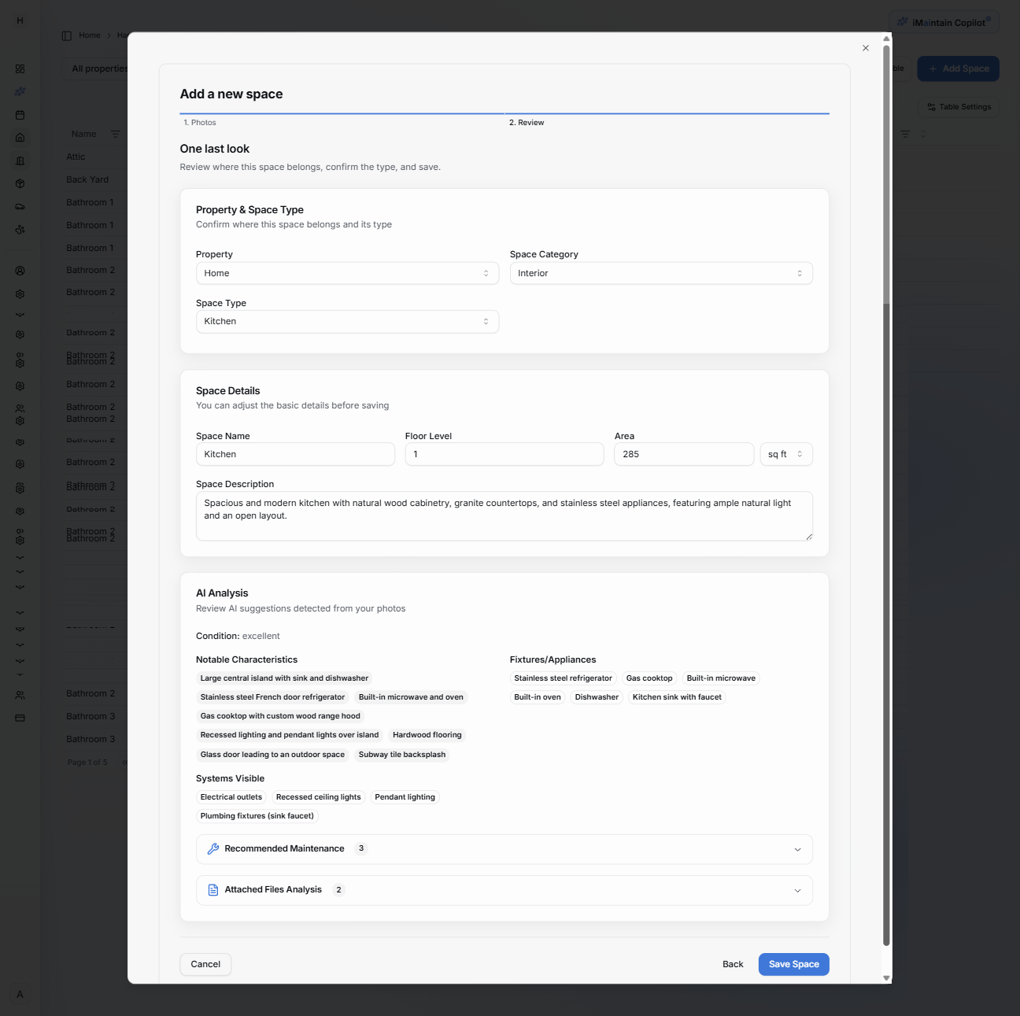1020x1016 pixels.
Task: Expand the Attached Files Analysis section
Action: click(x=504, y=890)
